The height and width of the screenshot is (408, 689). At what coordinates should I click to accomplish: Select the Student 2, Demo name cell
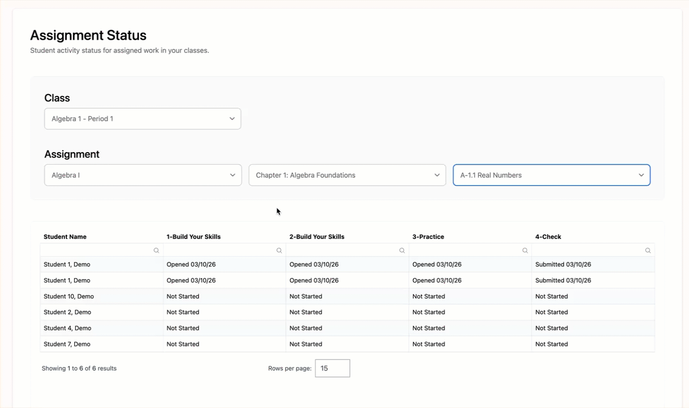tap(102, 313)
